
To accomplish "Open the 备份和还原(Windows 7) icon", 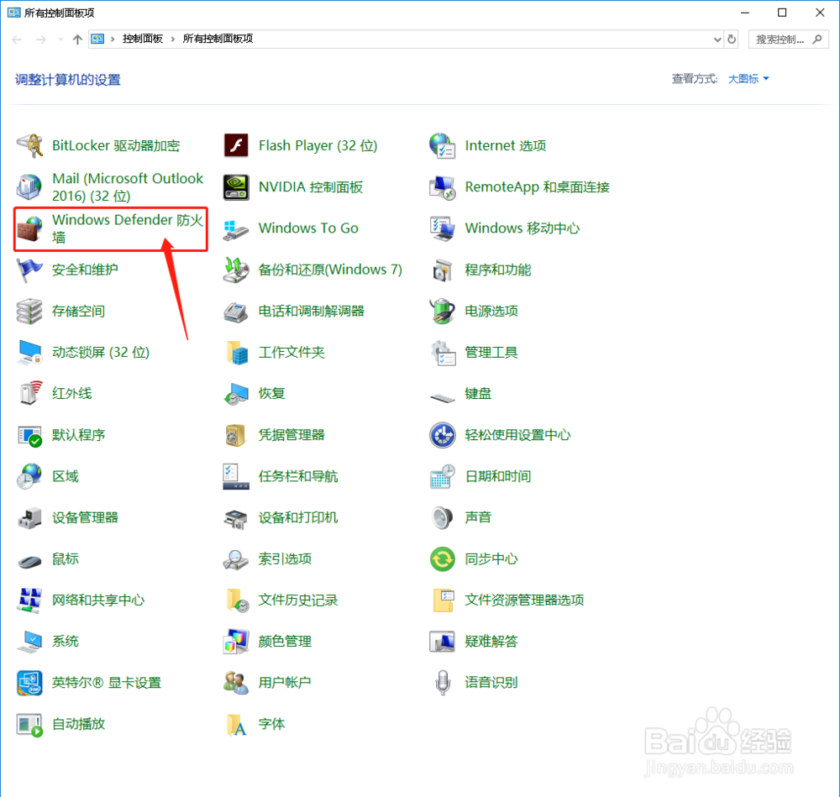I will (x=236, y=270).
